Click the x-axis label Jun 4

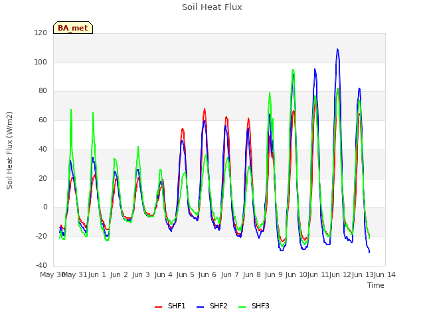pyautogui.click(x=163, y=274)
